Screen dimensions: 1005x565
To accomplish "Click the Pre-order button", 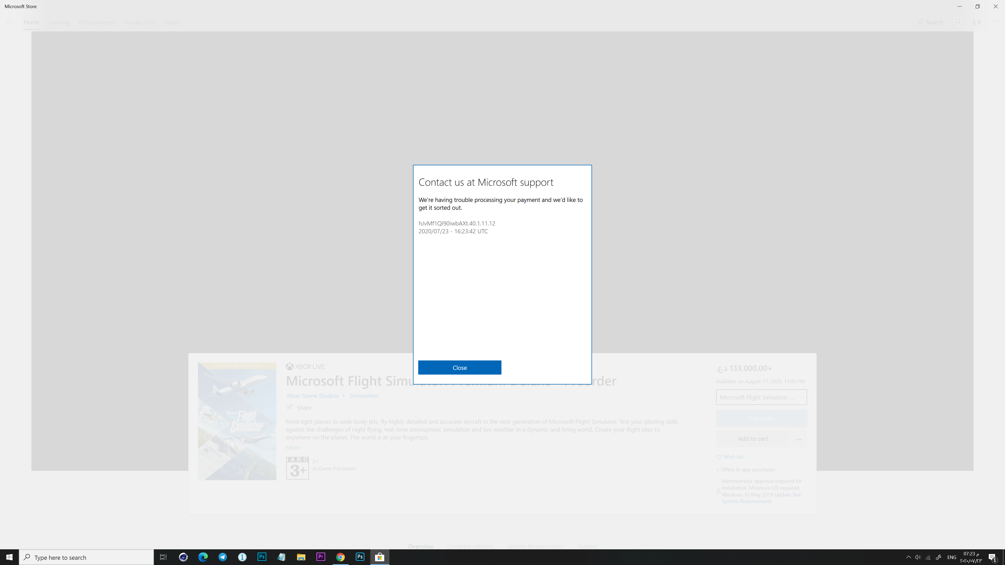I will [761, 418].
